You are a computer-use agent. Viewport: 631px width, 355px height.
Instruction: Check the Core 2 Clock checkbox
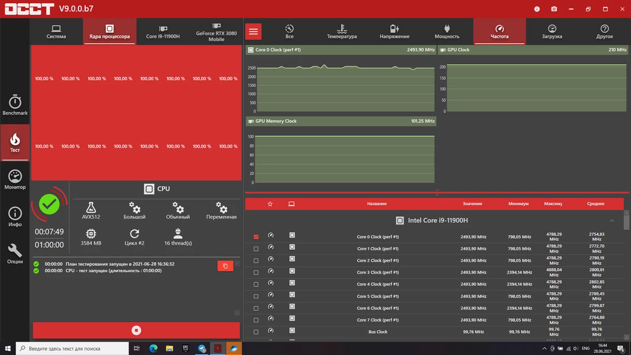(256, 261)
